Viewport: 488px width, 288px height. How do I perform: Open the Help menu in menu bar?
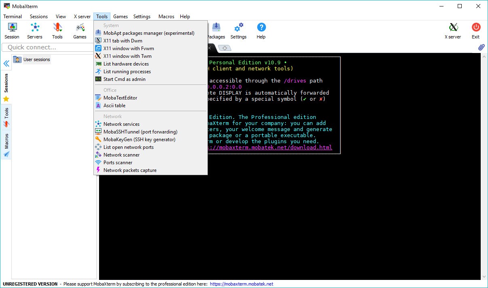(x=185, y=17)
